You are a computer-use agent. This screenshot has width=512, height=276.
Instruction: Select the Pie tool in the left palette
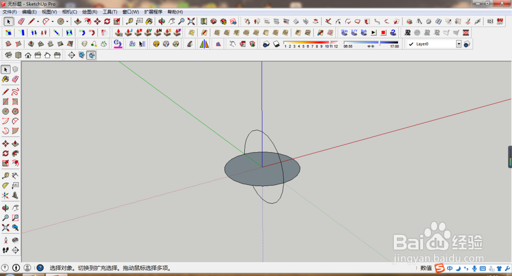[x=15, y=131]
